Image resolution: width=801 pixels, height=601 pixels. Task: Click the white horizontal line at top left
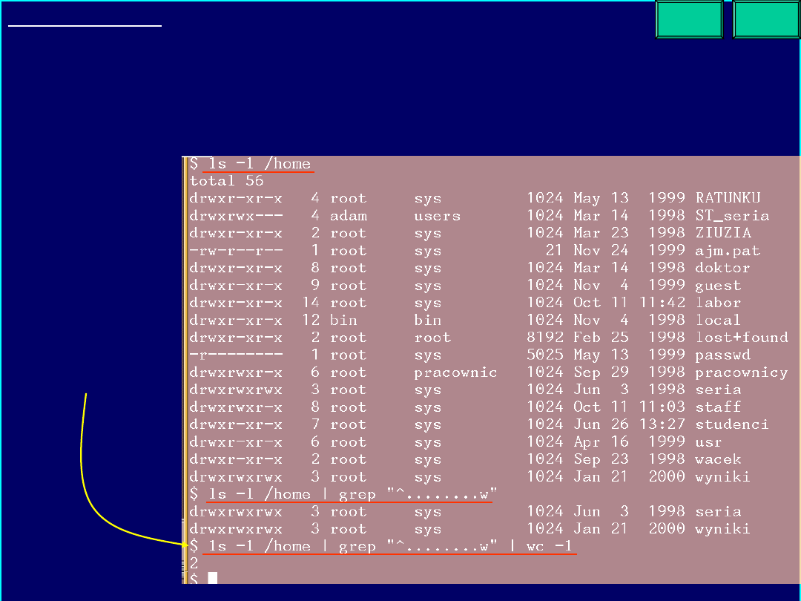85,26
